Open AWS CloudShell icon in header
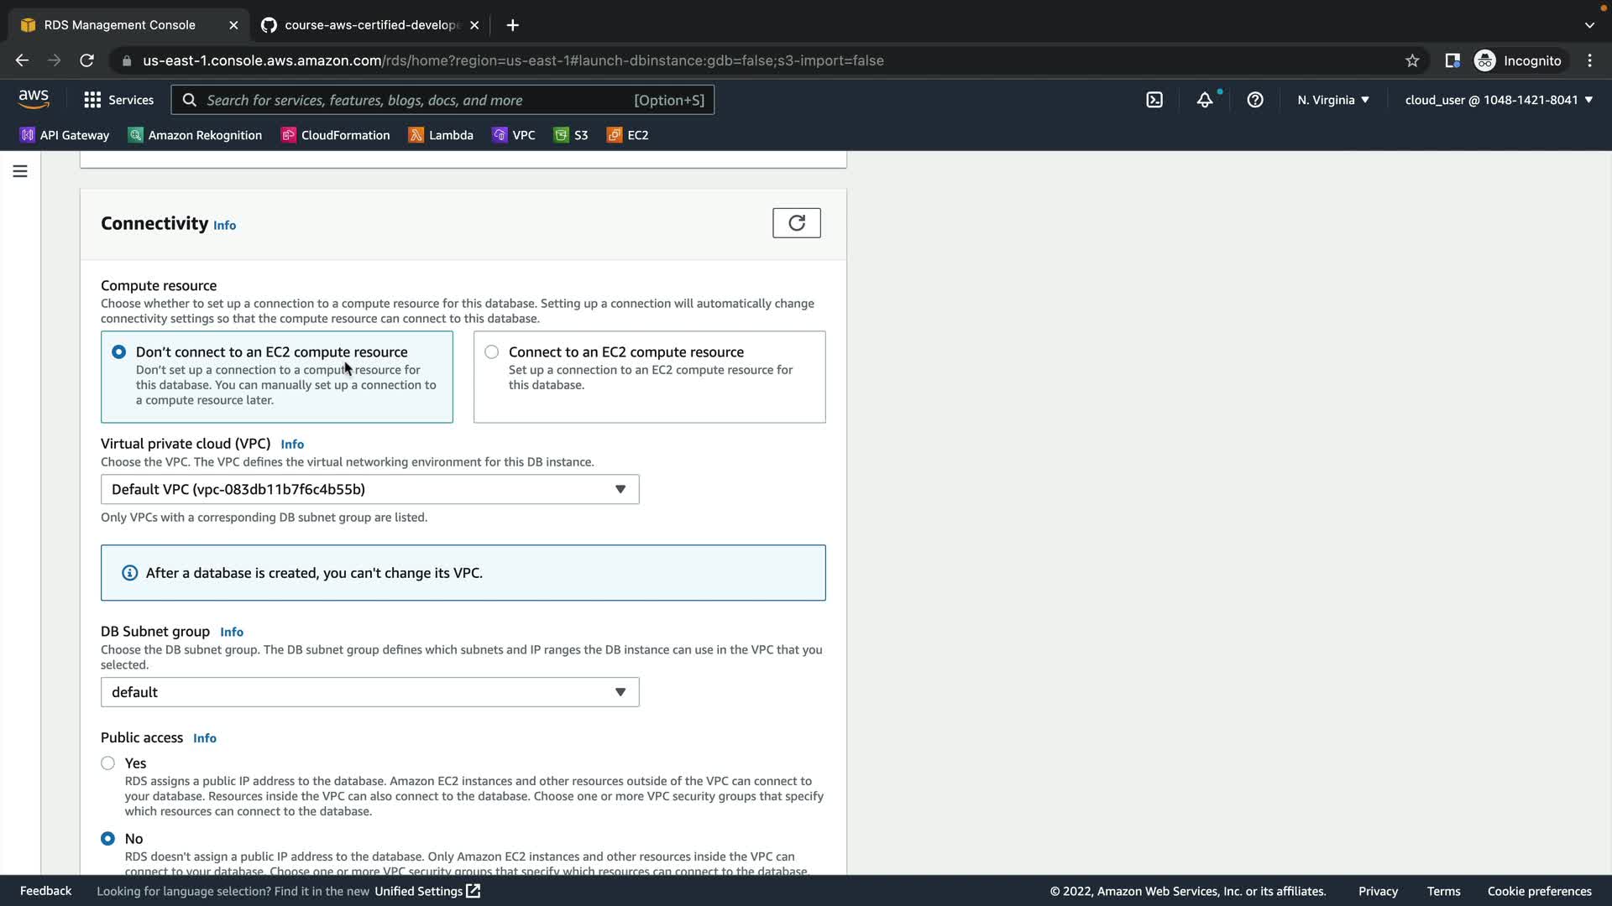This screenshot has height=906, width=1612. 1154,100
